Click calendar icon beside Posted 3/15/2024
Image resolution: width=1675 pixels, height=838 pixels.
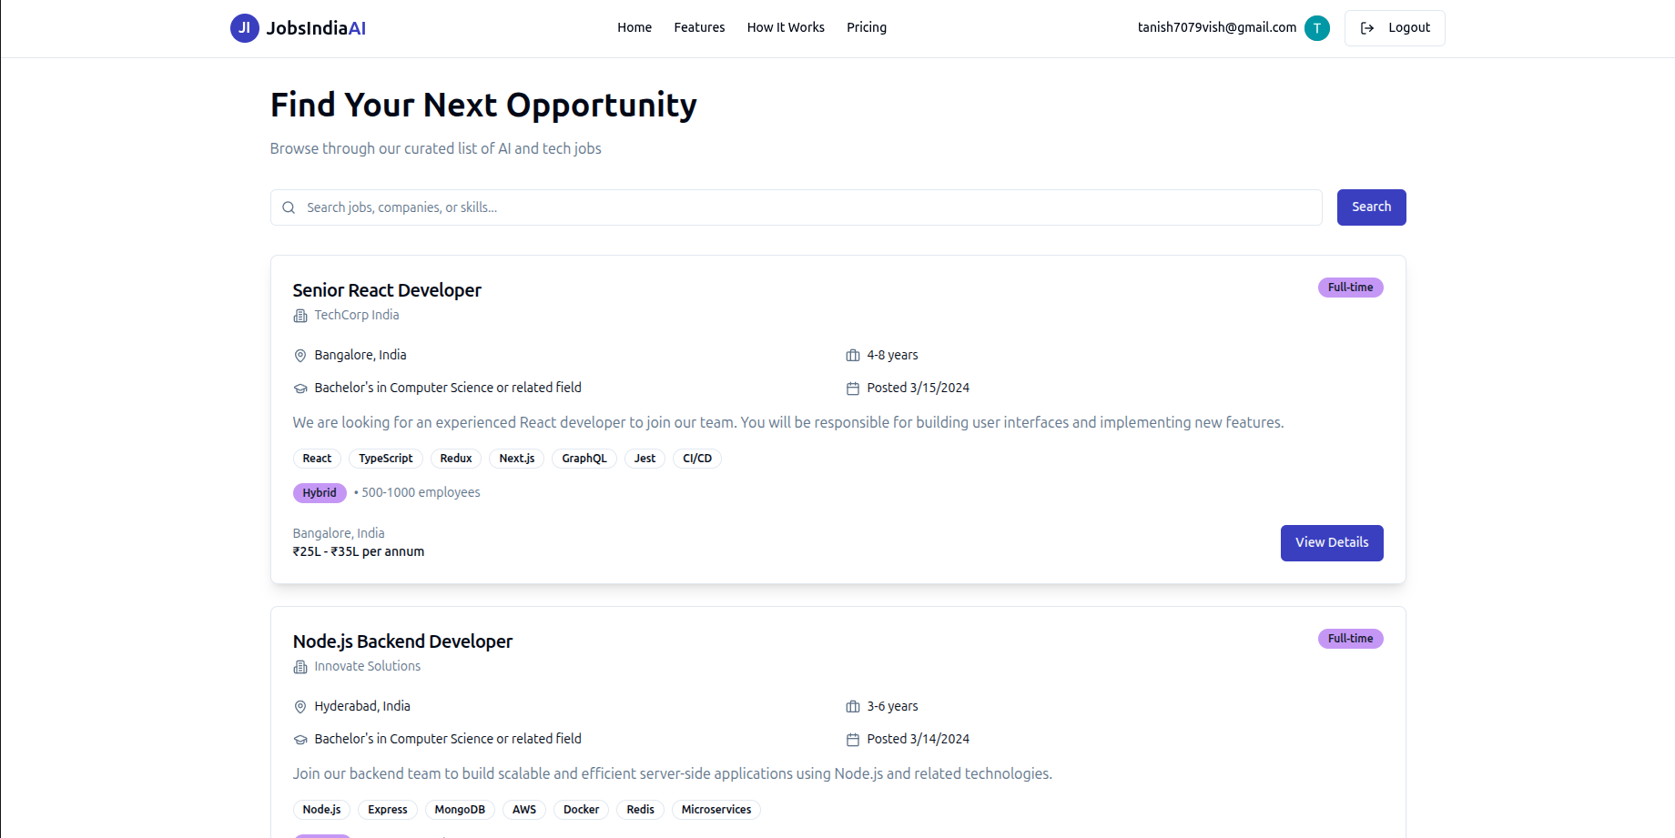coord(853,389)
